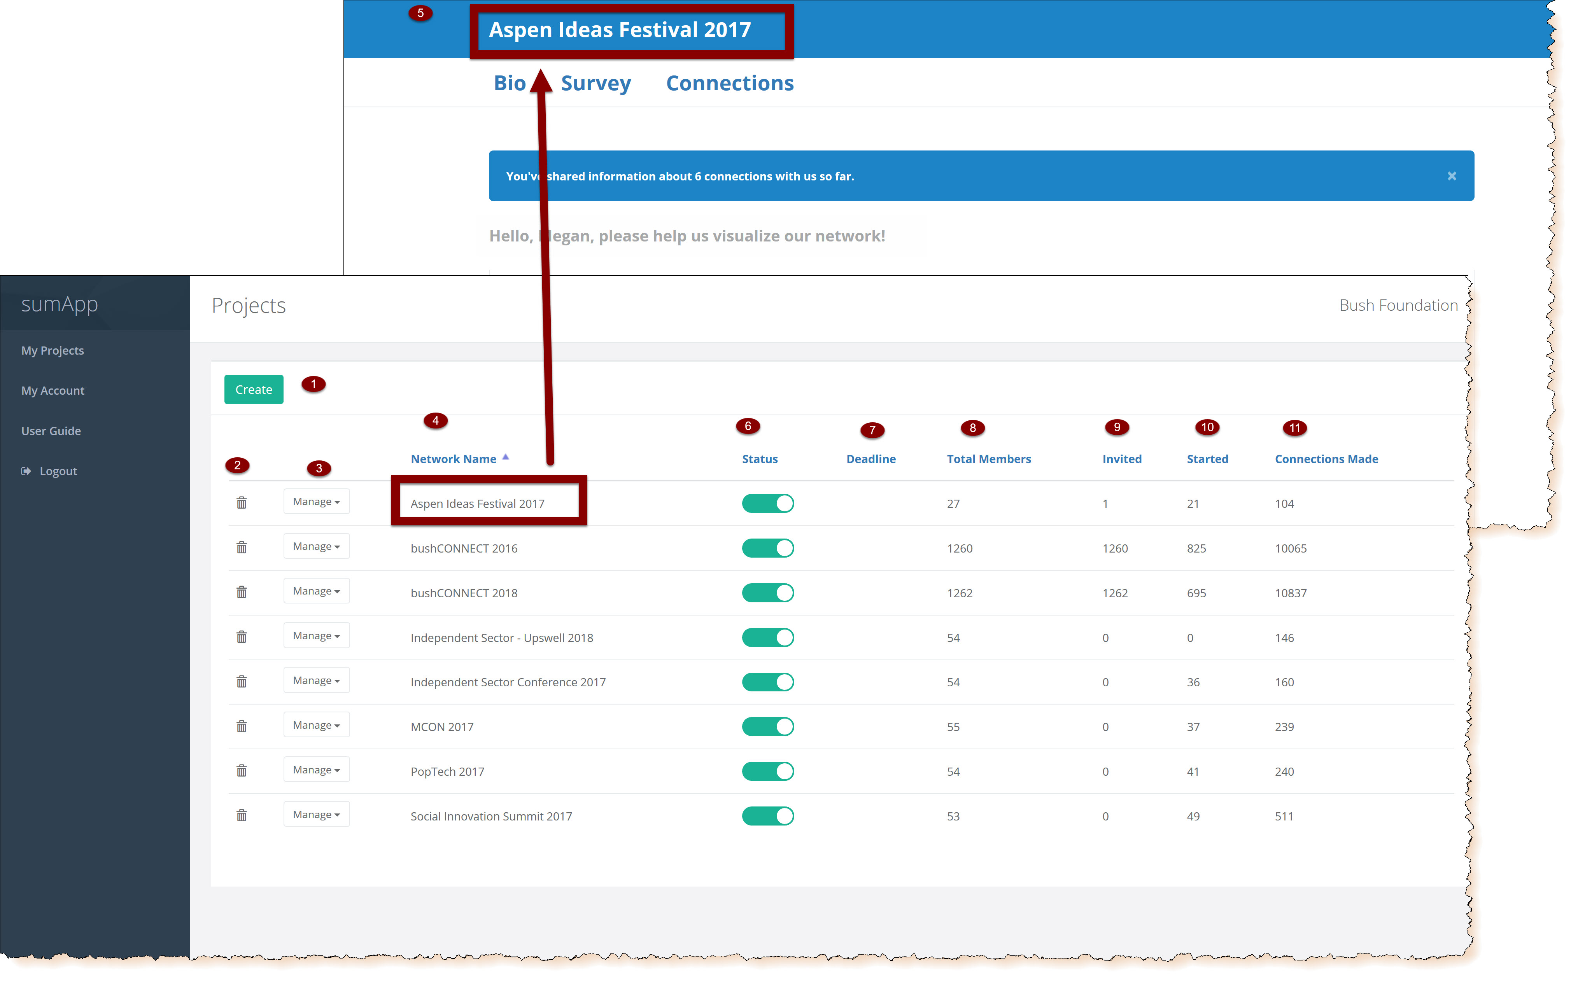Open Manage dropdown for Independent Sector Conference 2017
This screenshot has width=1578, height=990.
[316, 681]
